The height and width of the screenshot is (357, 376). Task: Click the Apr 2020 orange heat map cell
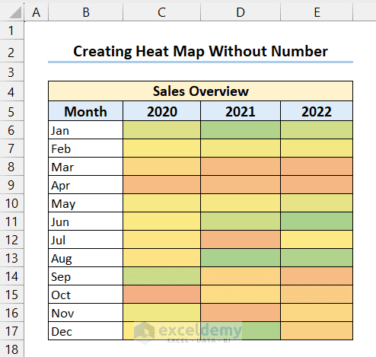(161, 185)
